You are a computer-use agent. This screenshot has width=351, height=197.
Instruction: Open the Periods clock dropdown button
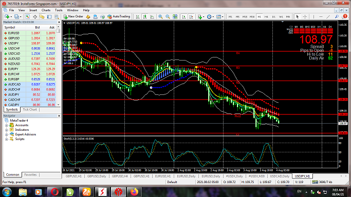pyautogui.click(x=210, y=16)
